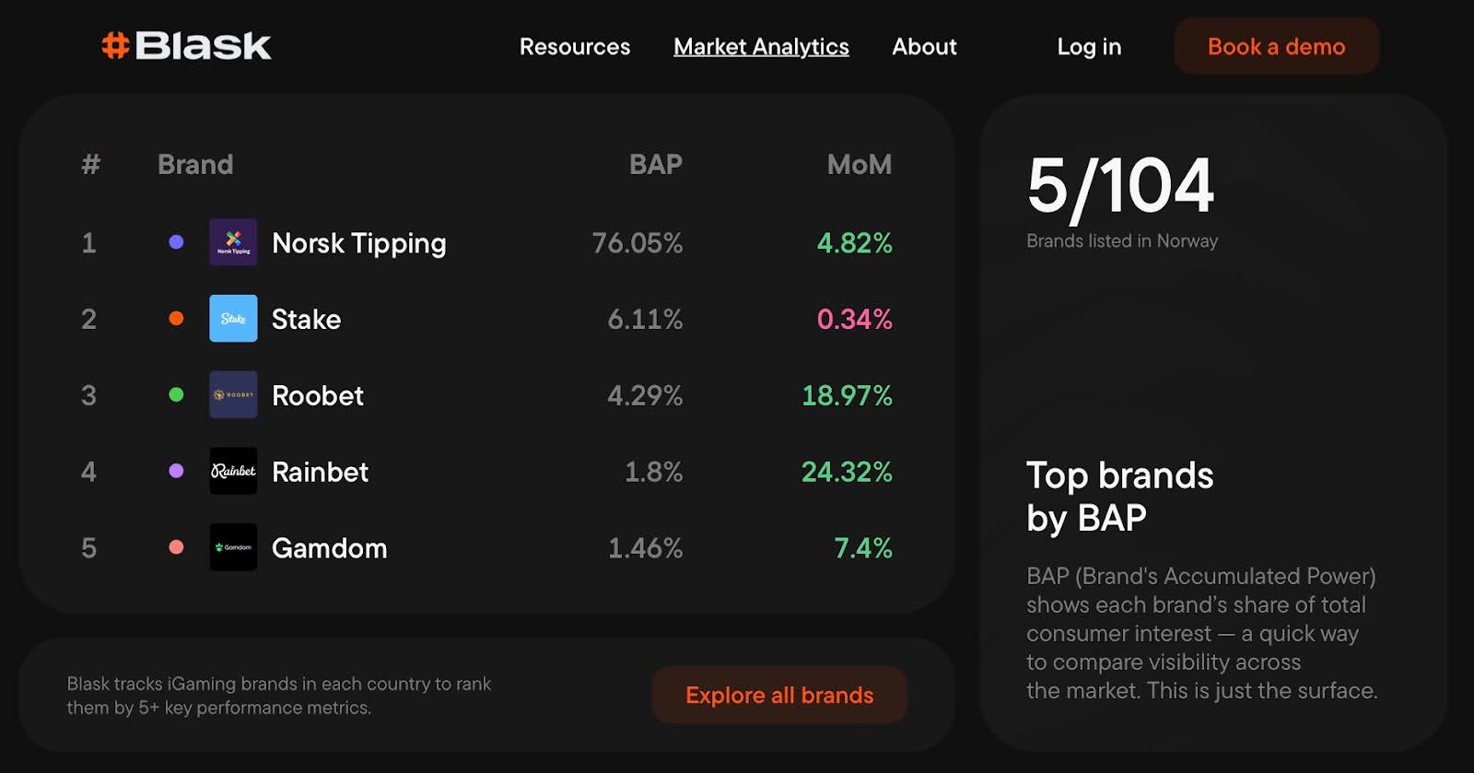
Task: Click Rainbet's purple color dot
Action: point(176,471)
